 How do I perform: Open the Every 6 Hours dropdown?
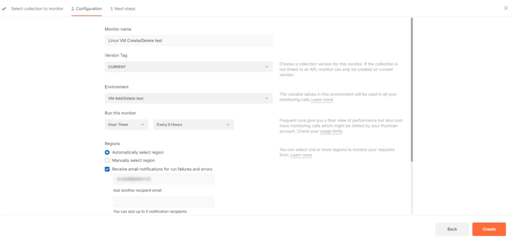coord(193,124)
